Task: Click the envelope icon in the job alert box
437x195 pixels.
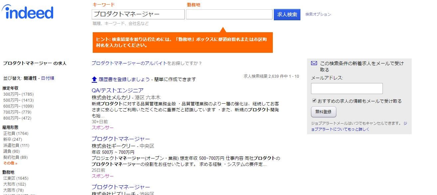Action: (x=314, y=63)
